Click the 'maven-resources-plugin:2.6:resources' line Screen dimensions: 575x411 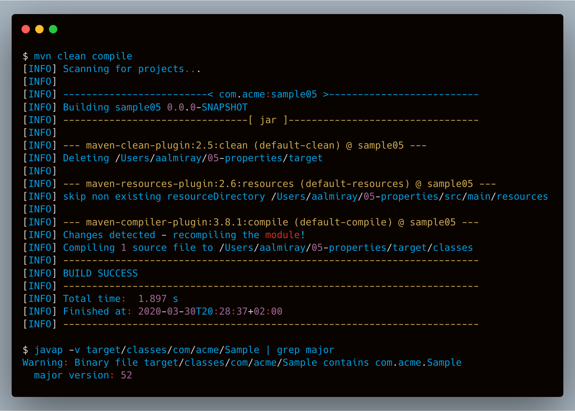click(x=190, y=184)
